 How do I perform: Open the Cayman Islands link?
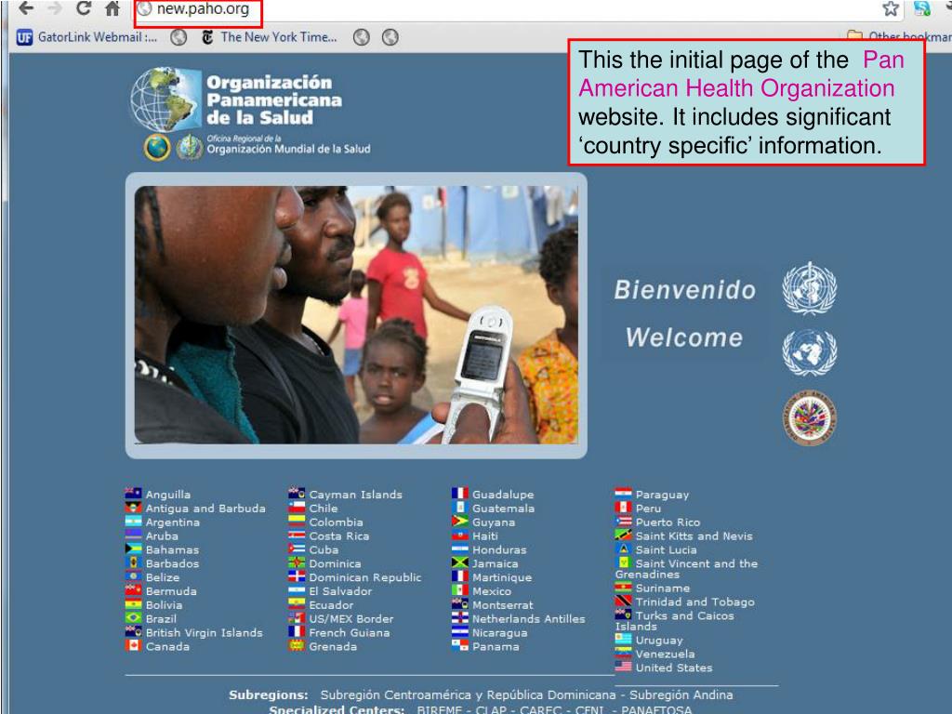pos(355,495)
